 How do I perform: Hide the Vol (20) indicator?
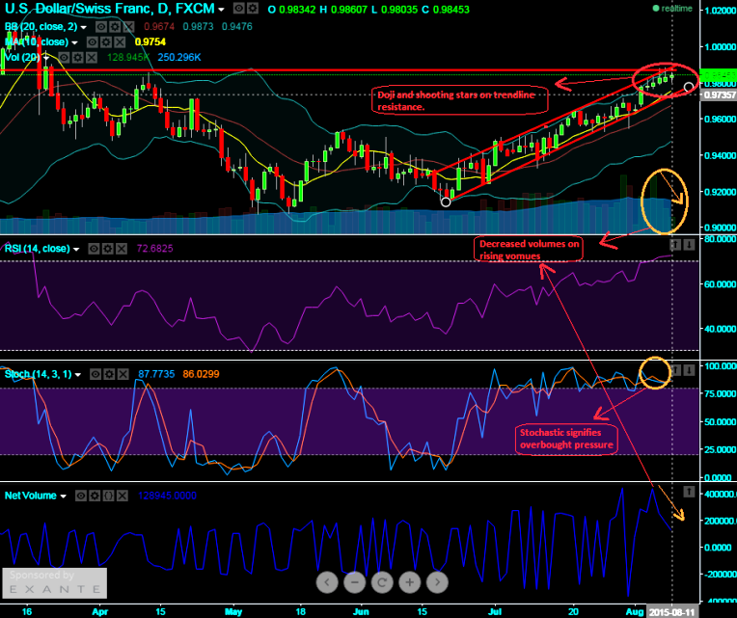[64, 57]
